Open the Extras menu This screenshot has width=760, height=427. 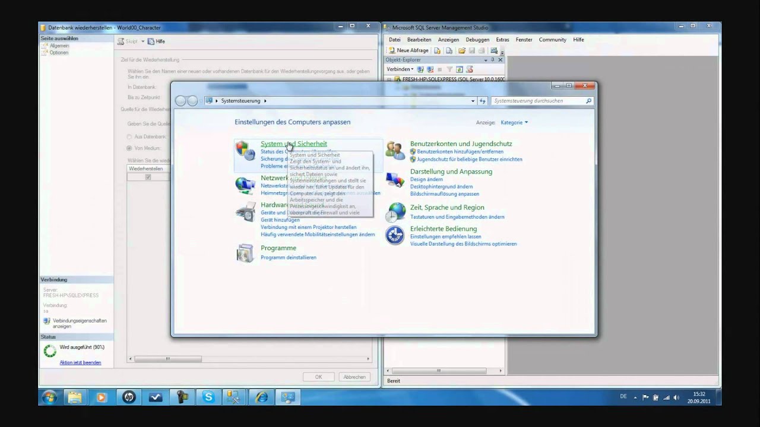point(502,40)
